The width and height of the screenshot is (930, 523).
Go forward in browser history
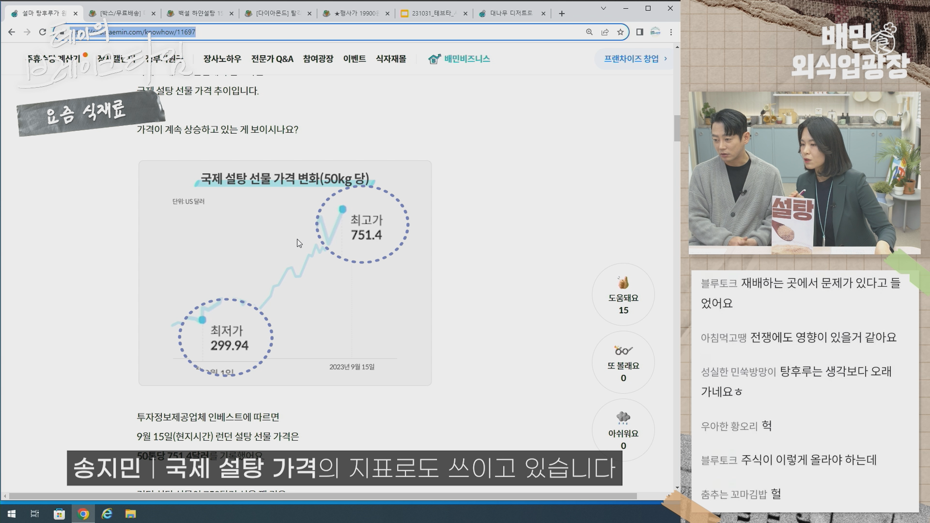point(27,32)
